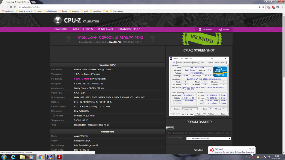Open the modelisme bookmark folder

(x=95, y=11)
